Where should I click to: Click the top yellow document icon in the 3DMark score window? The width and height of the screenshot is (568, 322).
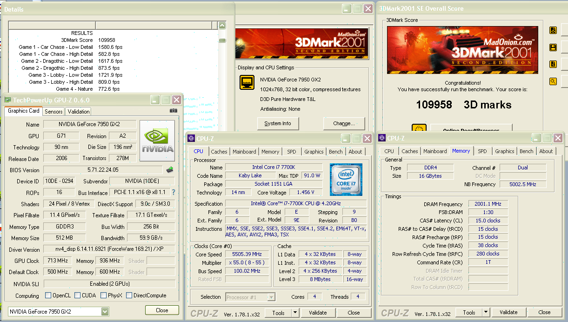553,30
